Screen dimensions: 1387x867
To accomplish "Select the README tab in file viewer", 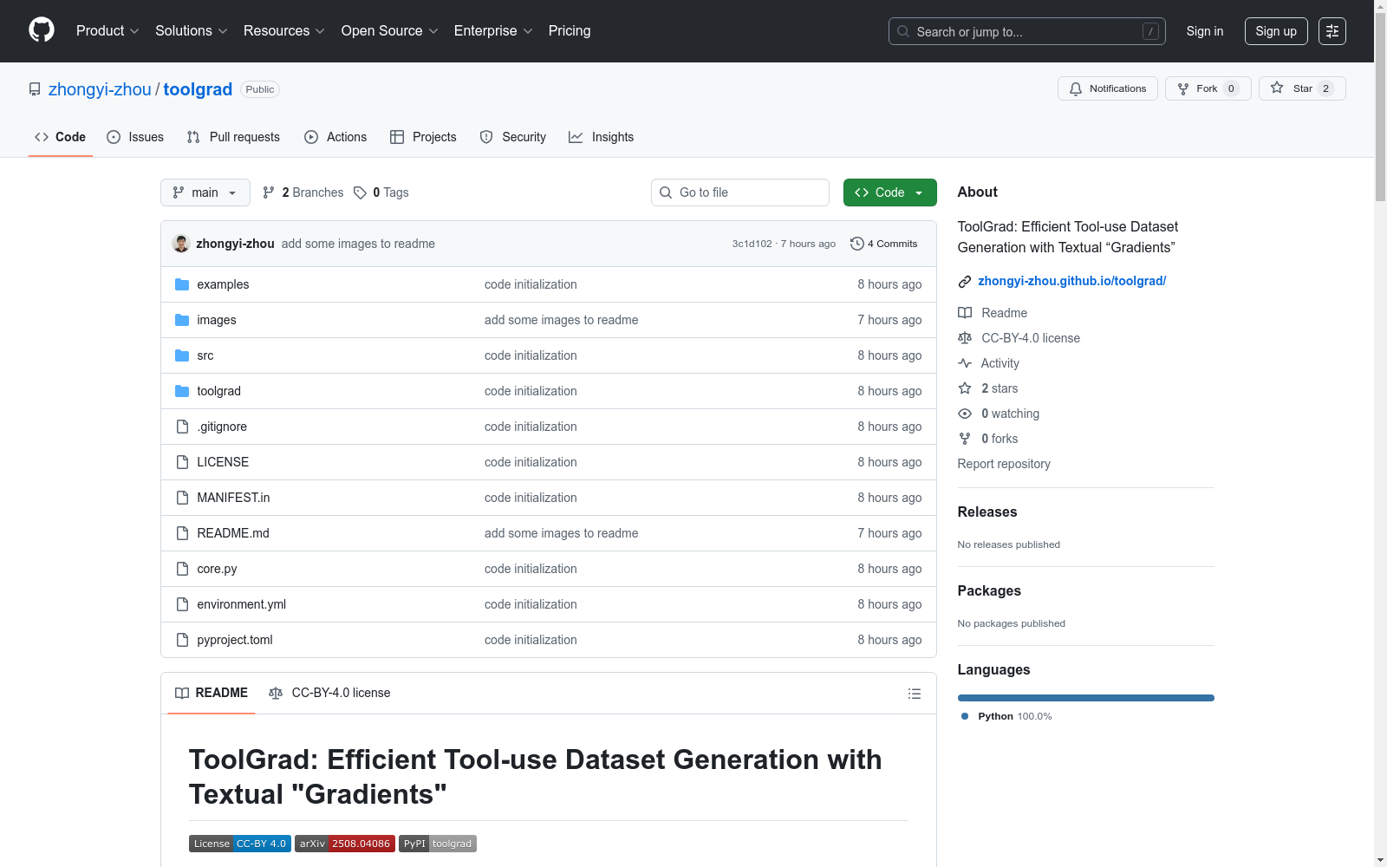I will (x=212, y=693).
